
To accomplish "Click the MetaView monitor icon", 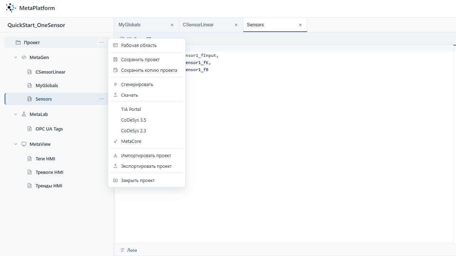I will coord(24,144).
